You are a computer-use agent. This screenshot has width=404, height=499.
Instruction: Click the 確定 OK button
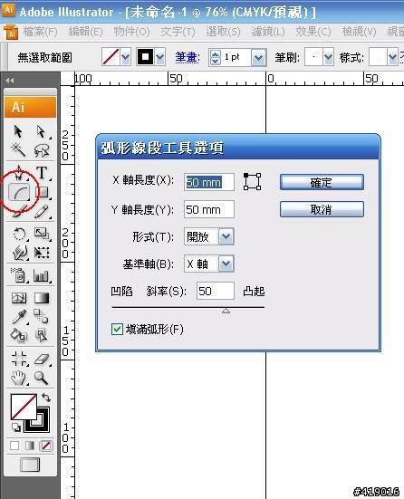(x=322, y=182)
